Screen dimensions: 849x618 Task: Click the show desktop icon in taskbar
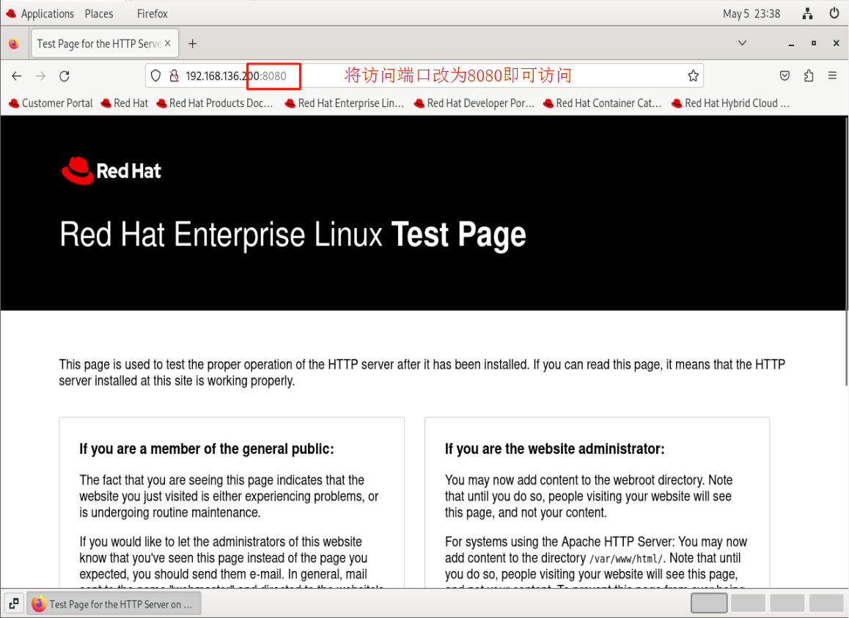click(x=14, y=603)
